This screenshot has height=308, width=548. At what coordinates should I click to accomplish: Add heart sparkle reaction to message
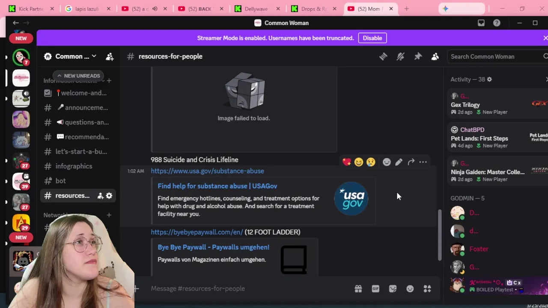(347, 162)
